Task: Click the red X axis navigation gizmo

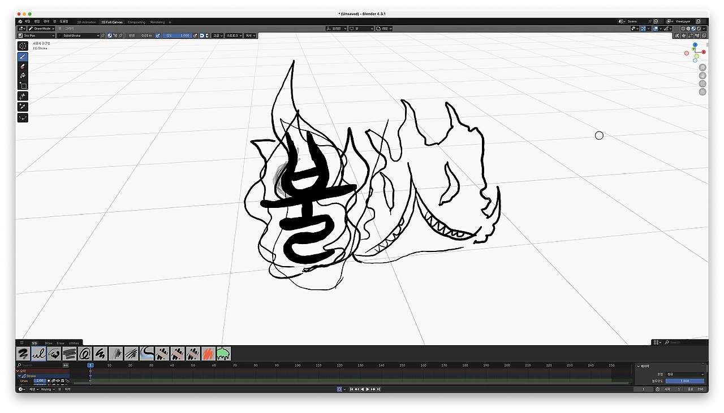Action: point(704,52)
